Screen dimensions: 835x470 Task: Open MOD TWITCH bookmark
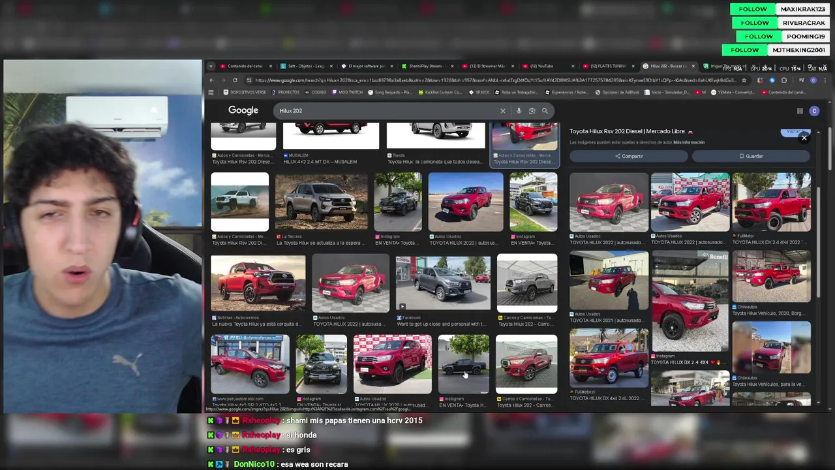coord(347,92)
